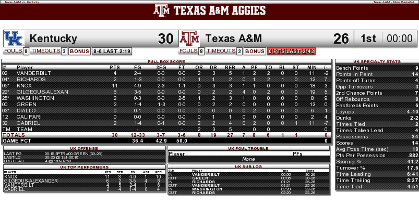This screenshot has height=206, width=419.
Task: Click the Texas A&M logo beside score
Action: [189, 38]
